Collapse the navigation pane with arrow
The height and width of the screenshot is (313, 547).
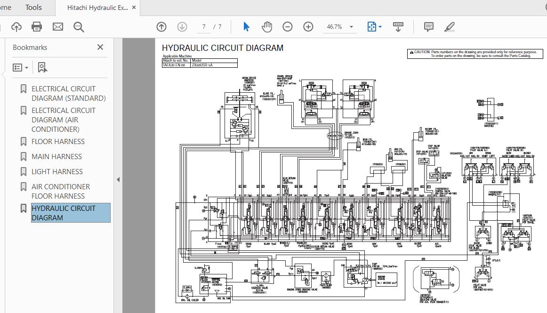click(x=118, y=179)
